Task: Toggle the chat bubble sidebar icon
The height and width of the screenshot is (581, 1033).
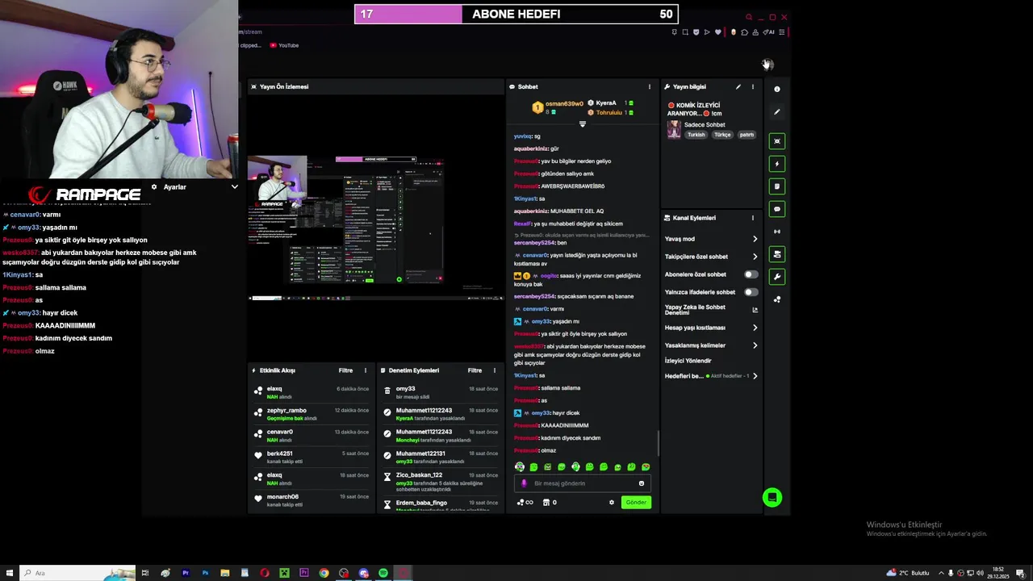Action: pyautogui.click(x=777, y=209)
